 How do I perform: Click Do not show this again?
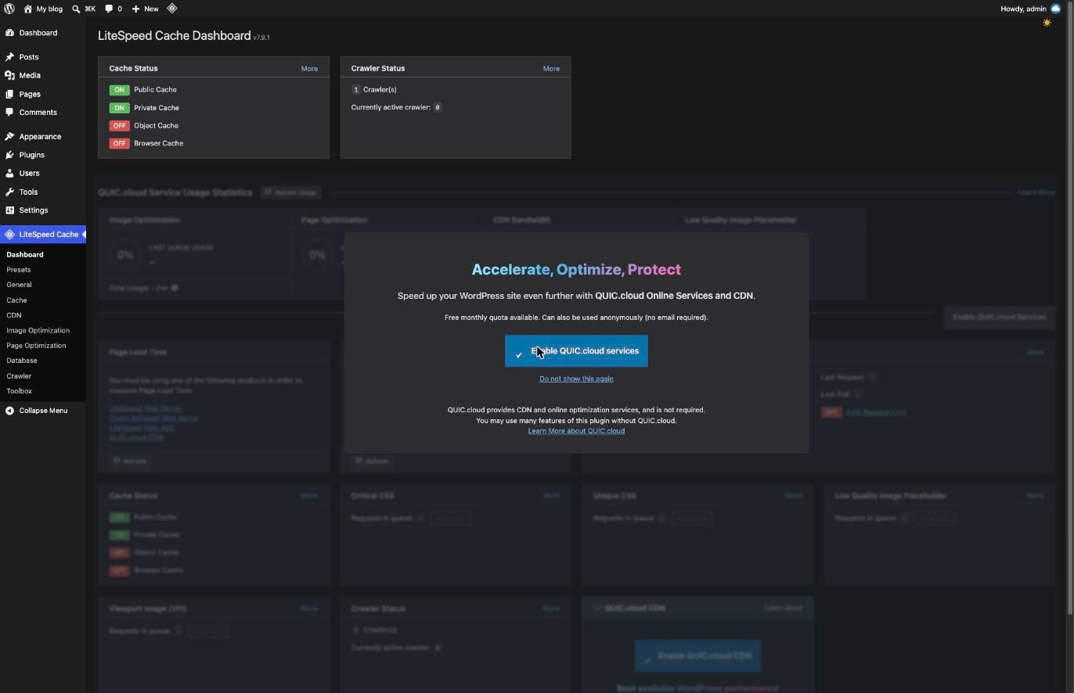[576, 379]
